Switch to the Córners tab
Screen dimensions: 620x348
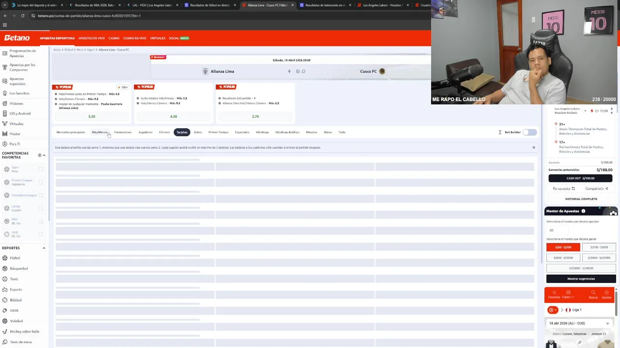pos(164,132)
